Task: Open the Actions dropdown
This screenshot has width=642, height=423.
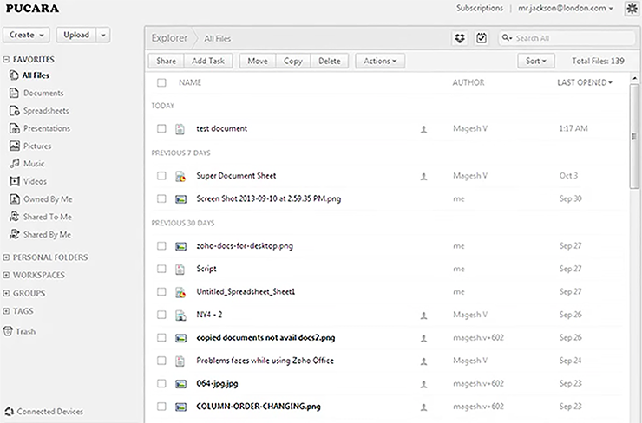Action: [380, 61]
